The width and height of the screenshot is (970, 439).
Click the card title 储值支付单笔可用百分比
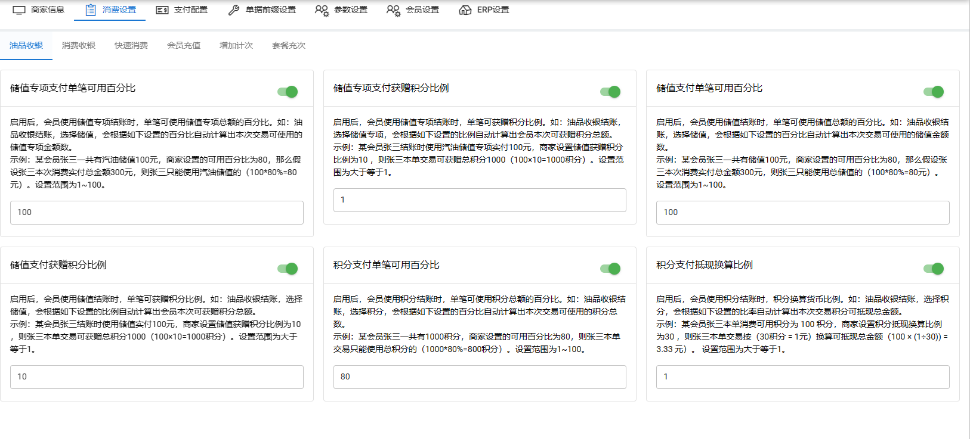709,88
